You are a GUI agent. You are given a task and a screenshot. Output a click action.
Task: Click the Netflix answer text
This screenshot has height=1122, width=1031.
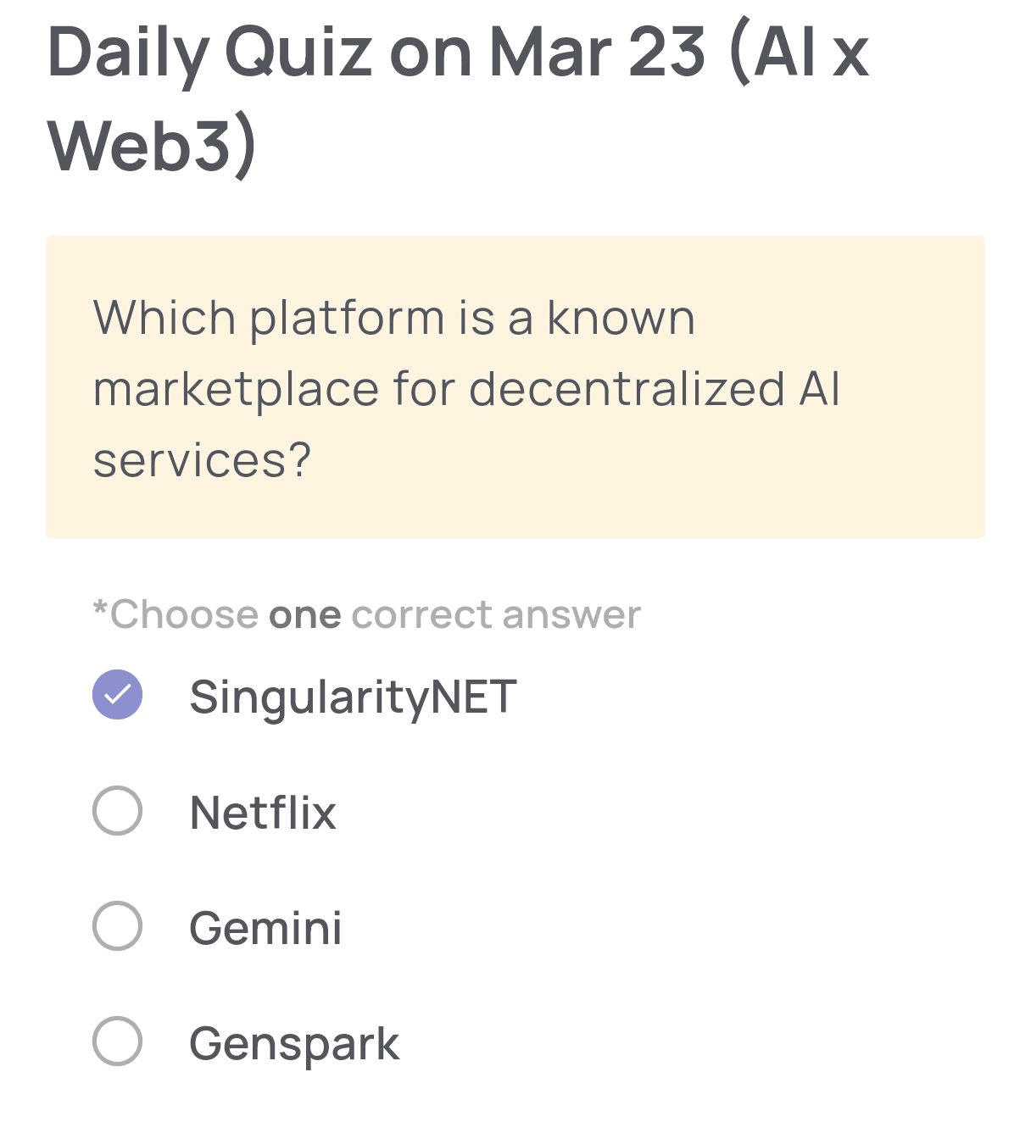[x=263, y=813]
